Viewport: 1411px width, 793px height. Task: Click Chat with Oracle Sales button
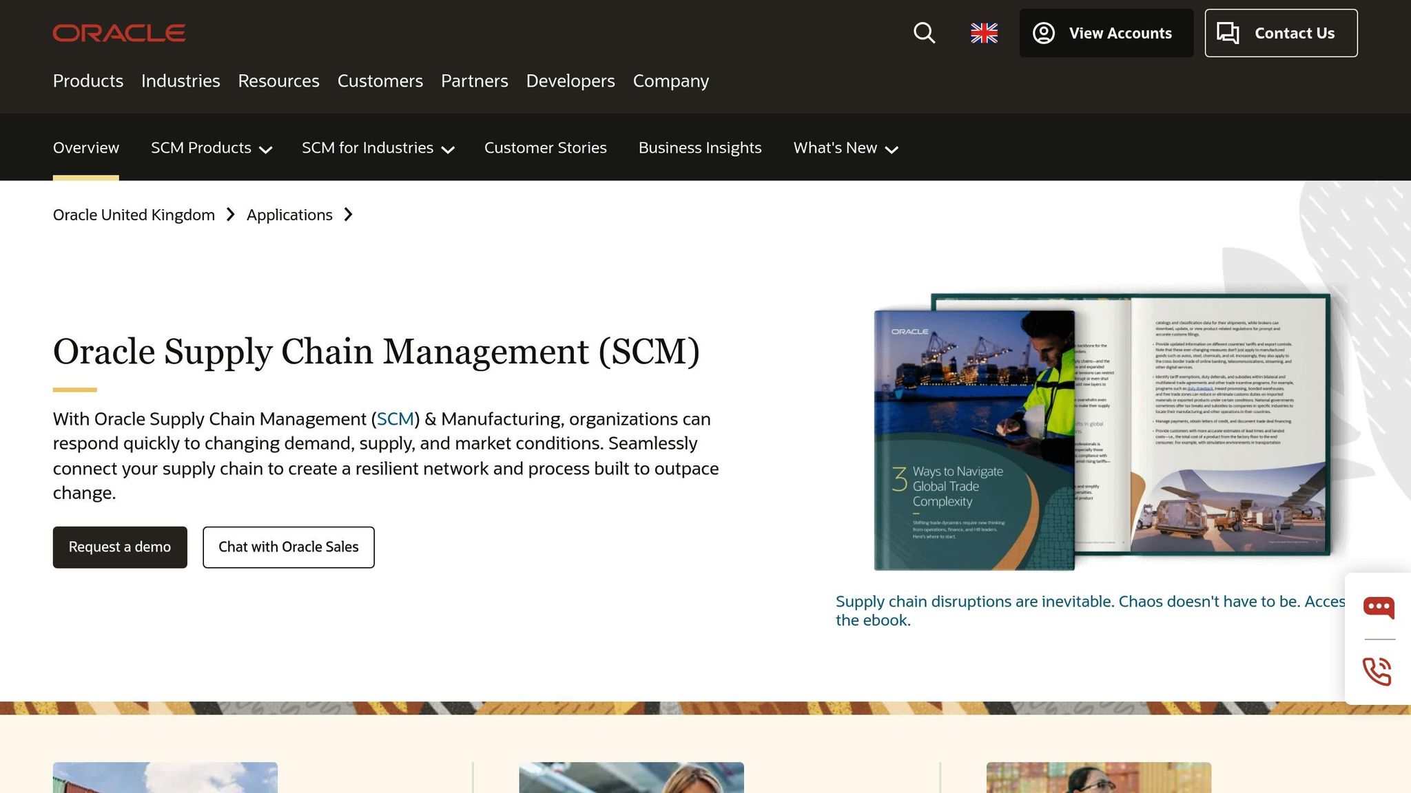point(289,547)
